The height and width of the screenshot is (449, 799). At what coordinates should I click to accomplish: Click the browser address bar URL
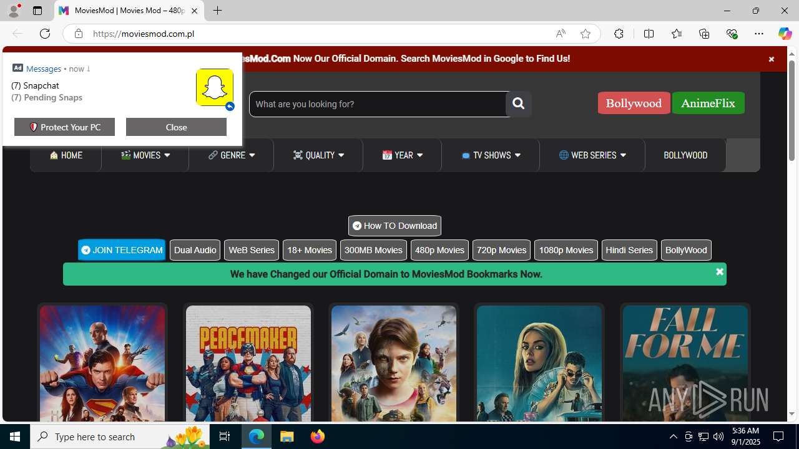click(x=144, y=34)
